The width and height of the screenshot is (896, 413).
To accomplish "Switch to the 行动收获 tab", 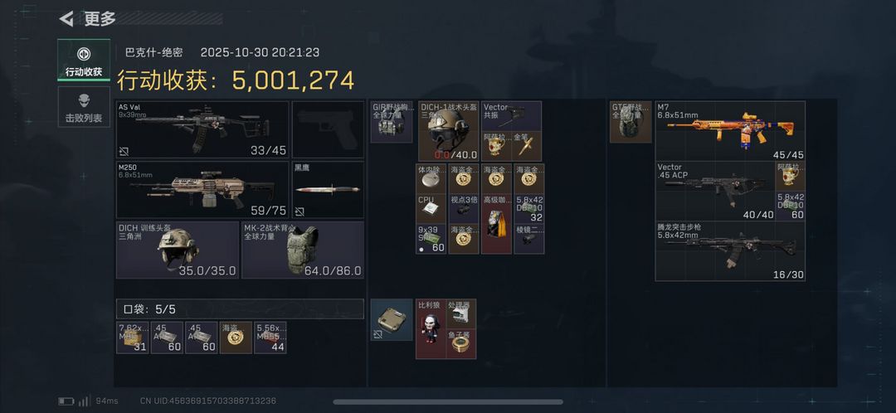I will (x=84, y=60).
